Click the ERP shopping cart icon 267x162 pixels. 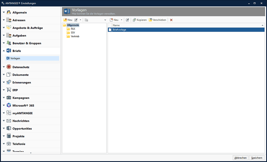click(9, 90)
